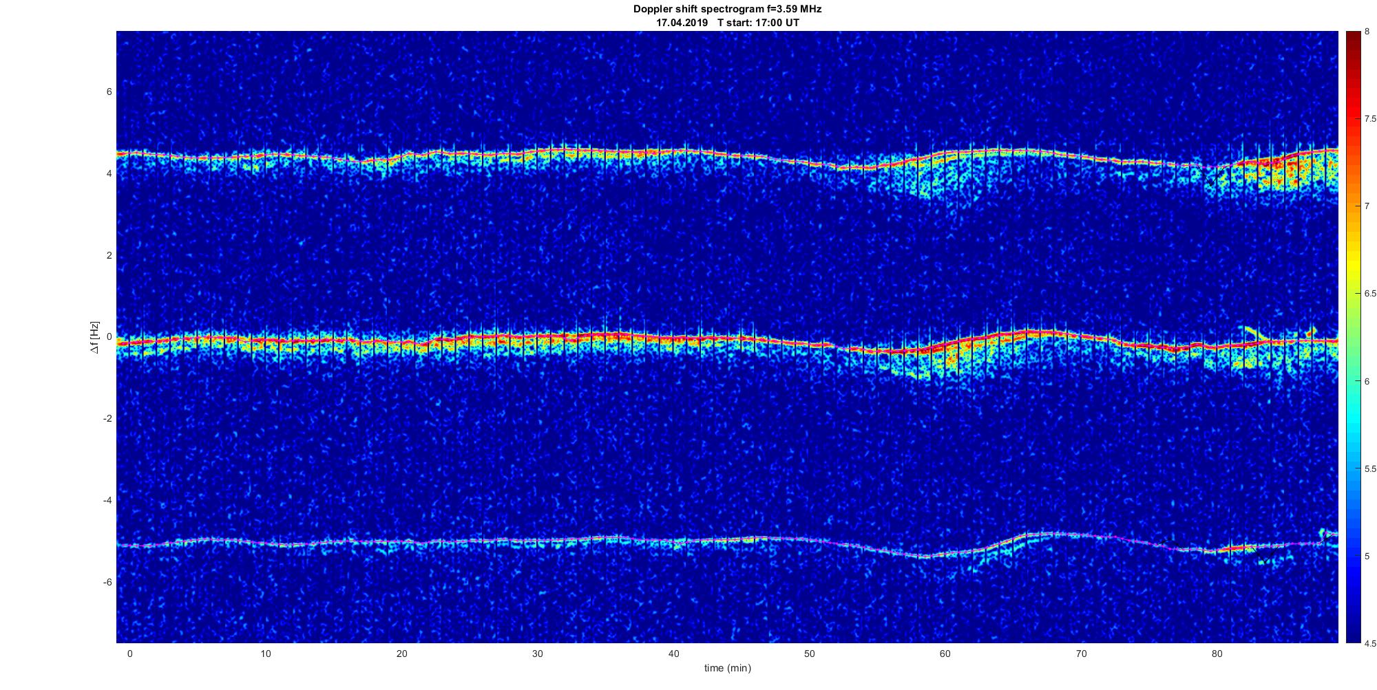Image resolution: width=1377 pixels, height=690 pixels.
Task: Click the x-axis tick label '30'
Action: (538, 654)
